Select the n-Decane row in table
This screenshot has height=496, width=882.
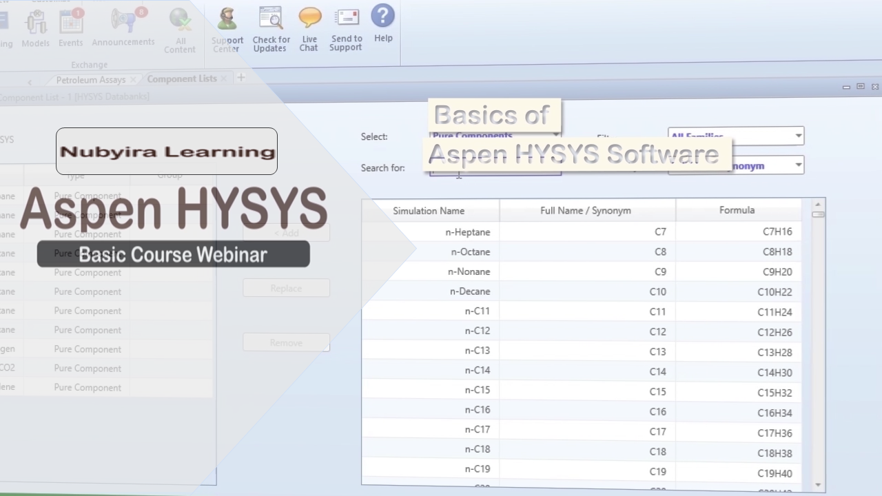tap(470, 291)
